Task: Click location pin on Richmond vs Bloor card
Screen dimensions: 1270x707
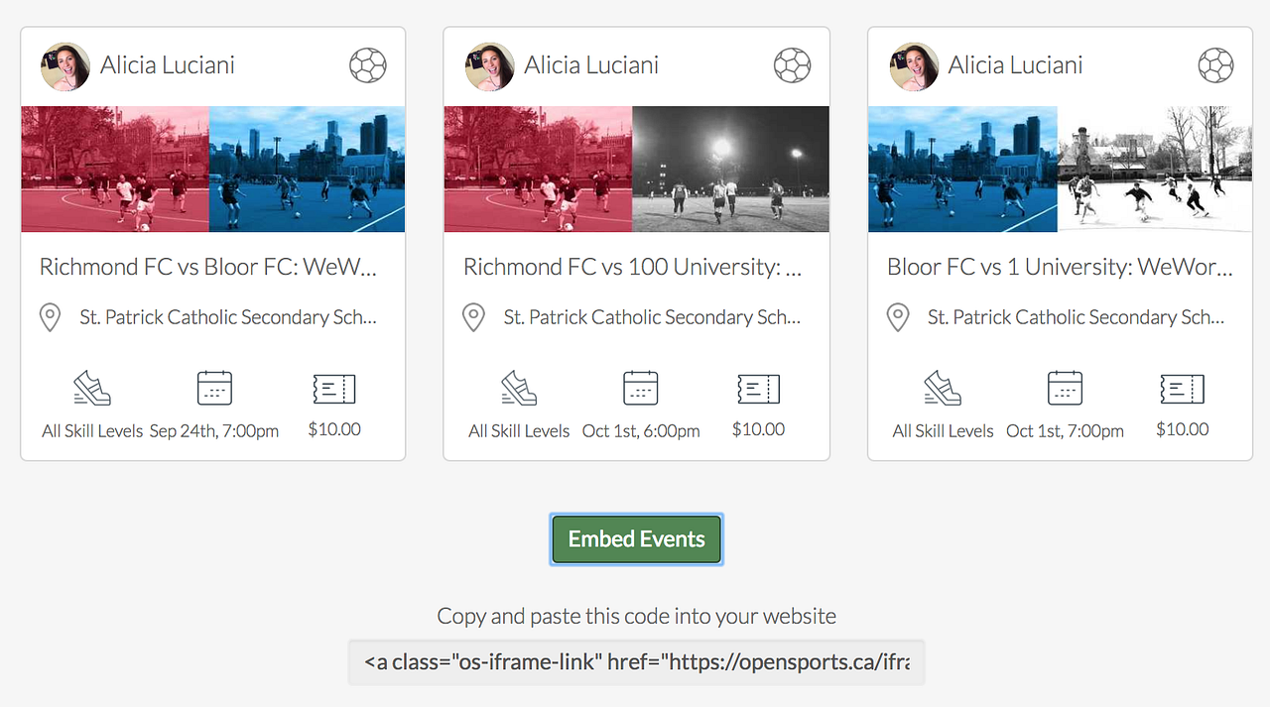Action: [50, 317]
